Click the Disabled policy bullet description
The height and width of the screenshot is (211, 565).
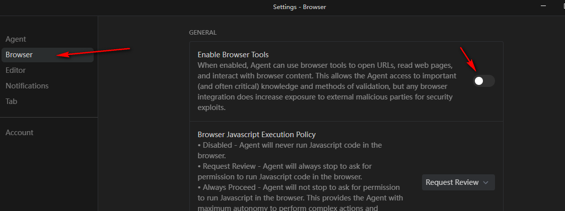(x=290, y=151)
